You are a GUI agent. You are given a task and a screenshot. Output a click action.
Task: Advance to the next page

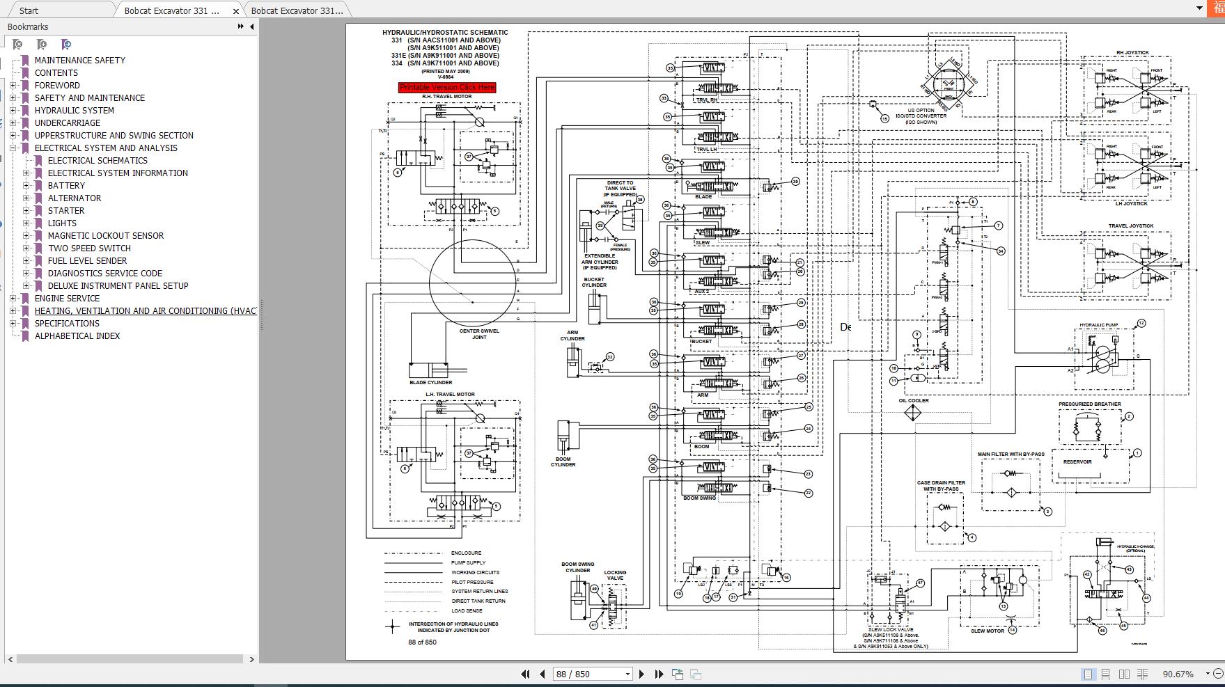tap(641, 674)
